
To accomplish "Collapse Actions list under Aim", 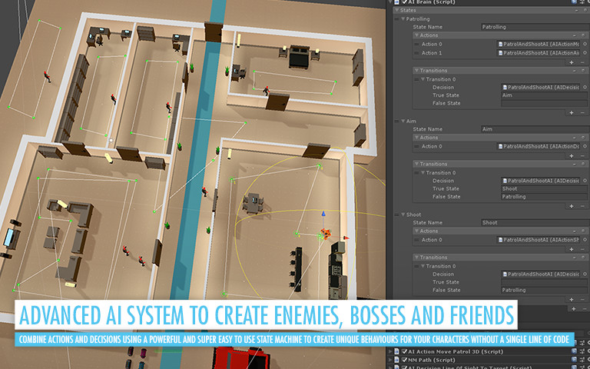I will [x=416, y=138].
